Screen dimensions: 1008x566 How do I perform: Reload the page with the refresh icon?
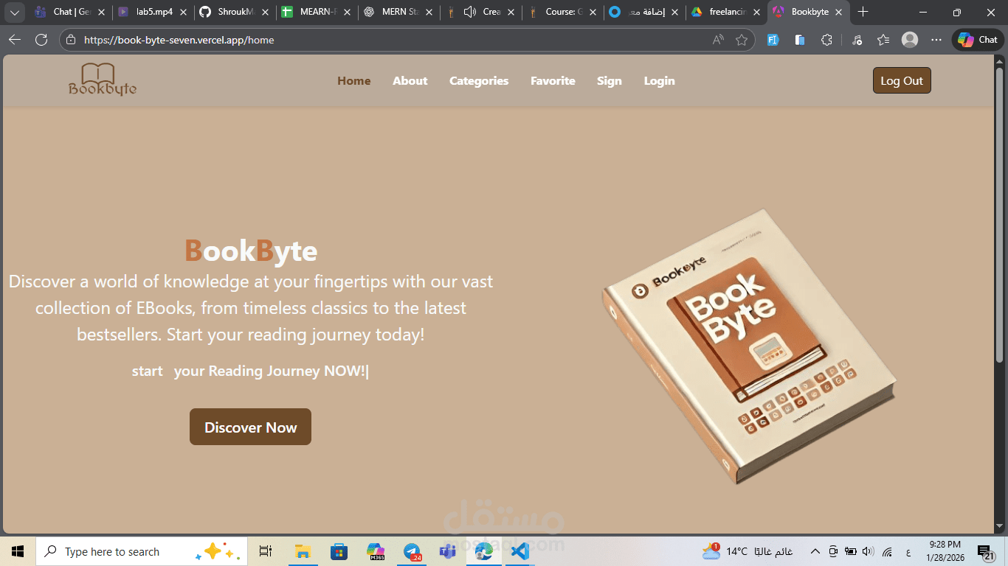pyautogui.click(x=41, y=40)
